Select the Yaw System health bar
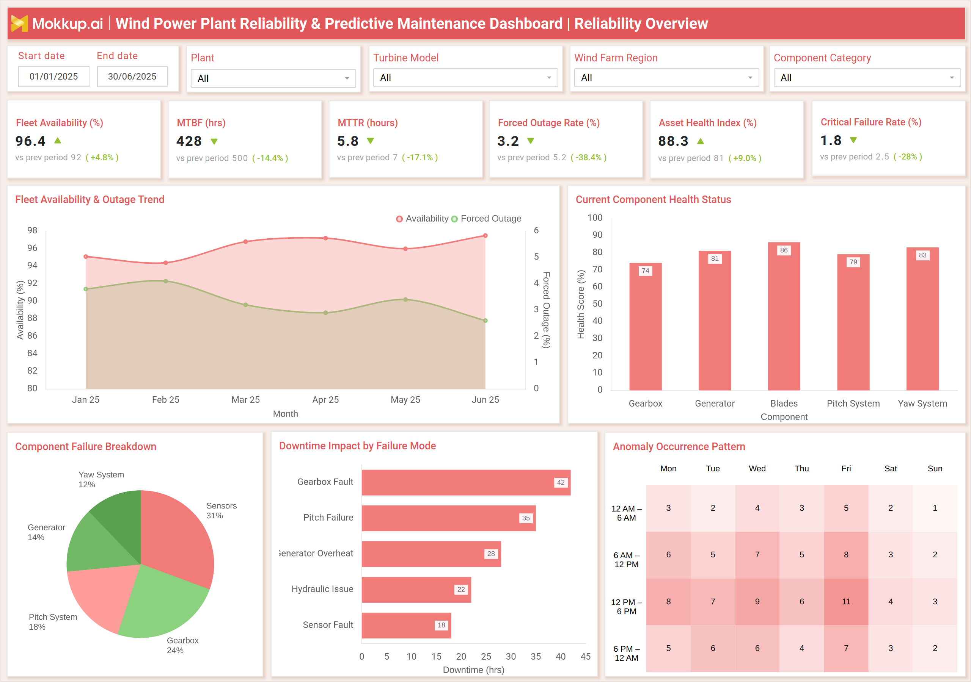 point(923,319)
